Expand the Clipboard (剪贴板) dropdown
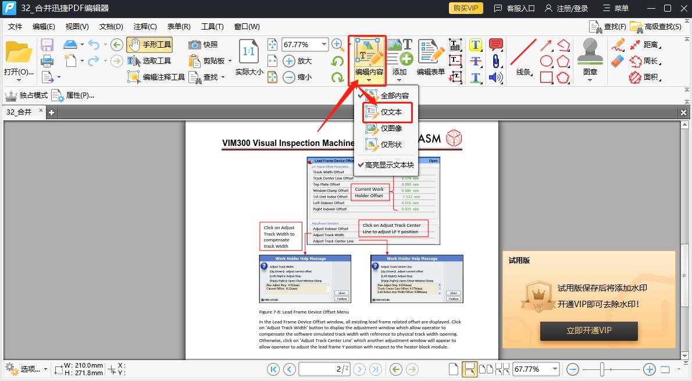 (x=230, y=61)
